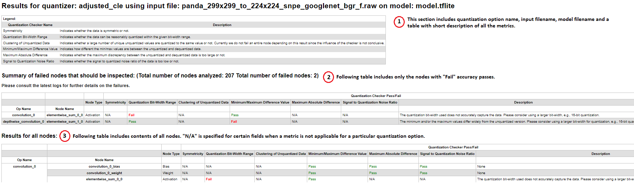Click red "Fail" in summary table's convolution_0 row

click(131, 115)
